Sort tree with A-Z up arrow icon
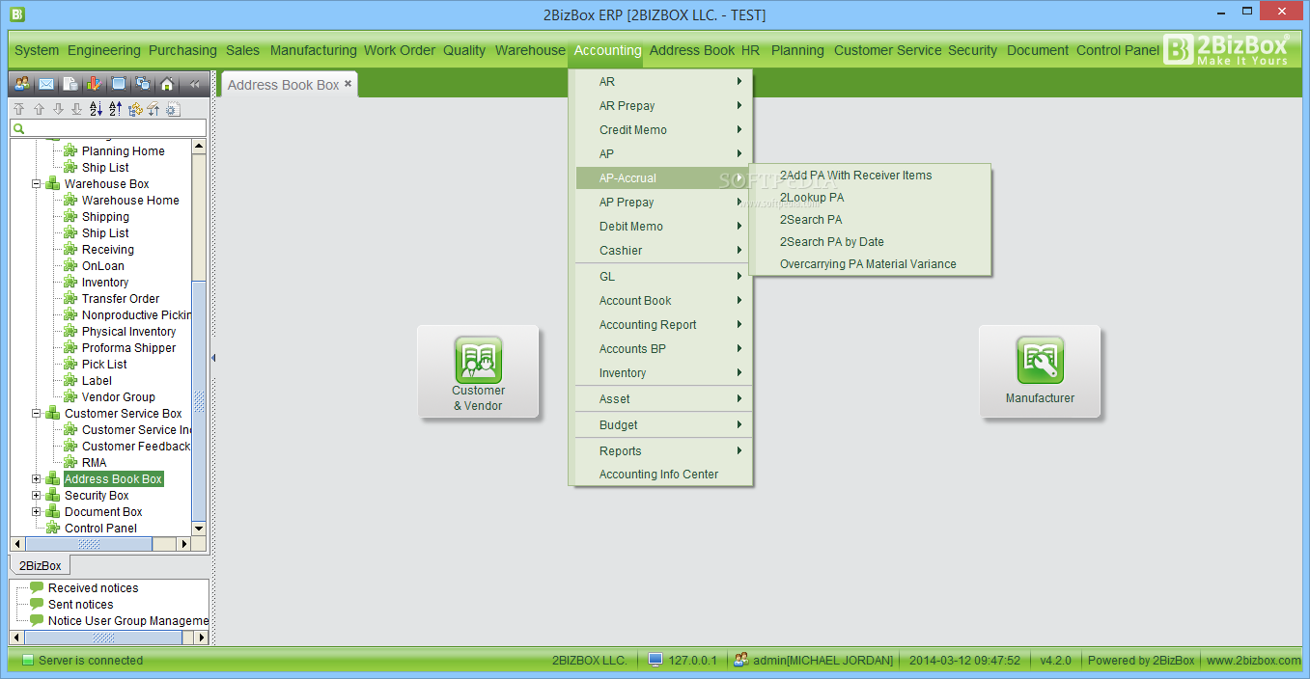The height and width of the screenshot is (679, 1310). (115, 109)
